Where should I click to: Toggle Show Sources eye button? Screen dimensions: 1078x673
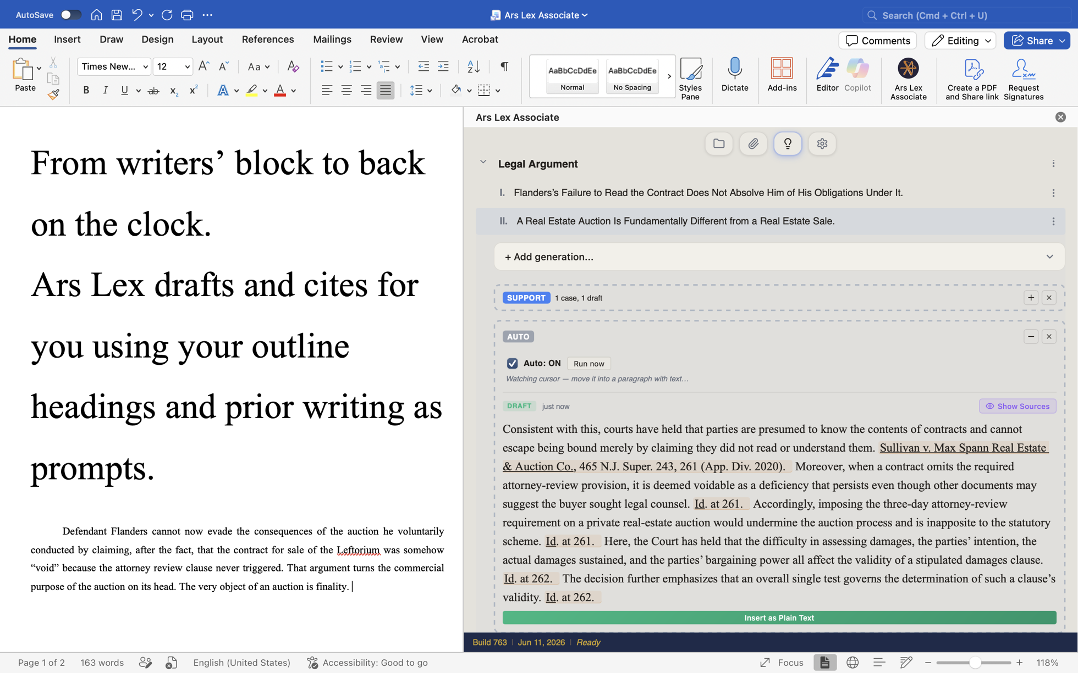tap(1018, 406)
